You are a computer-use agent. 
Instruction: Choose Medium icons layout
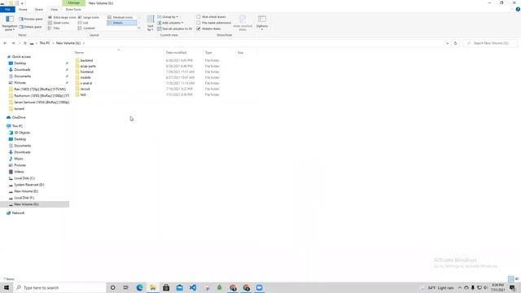[120, 17]
